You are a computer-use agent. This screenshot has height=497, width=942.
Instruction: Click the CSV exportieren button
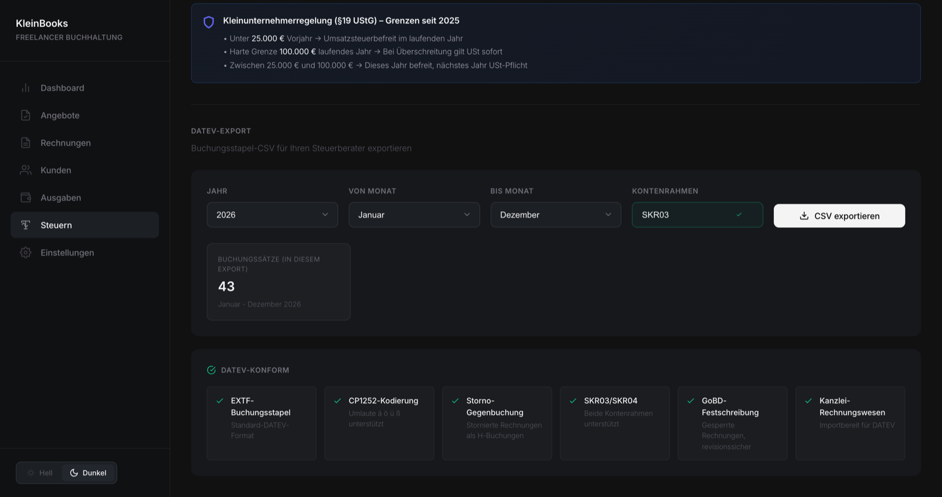coord(839,216)
